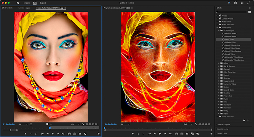Image resolution: width=254 pixels, height=137 pixels.
Task: Open Program playback resolution Full dropdown
Action: coord(188,124)
